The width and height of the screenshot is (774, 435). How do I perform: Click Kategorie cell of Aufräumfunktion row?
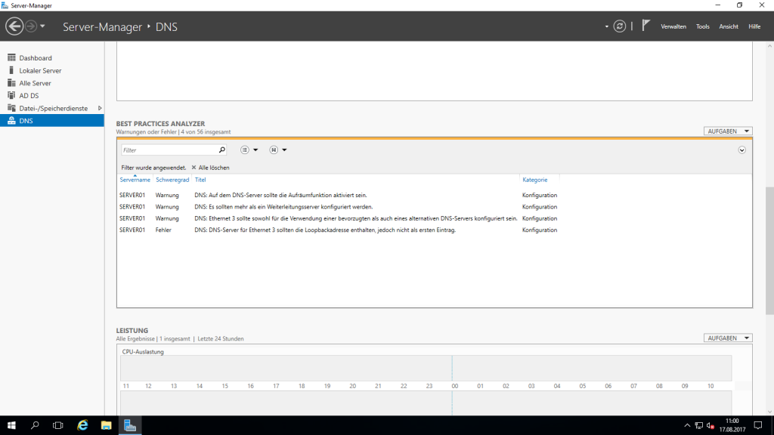(x=540, y=196)
